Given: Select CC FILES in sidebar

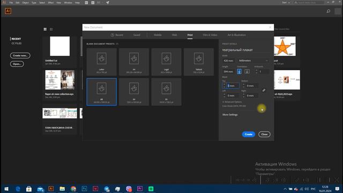Looking at the screenshot, I should pyautogui.click(x=17, y=43).
